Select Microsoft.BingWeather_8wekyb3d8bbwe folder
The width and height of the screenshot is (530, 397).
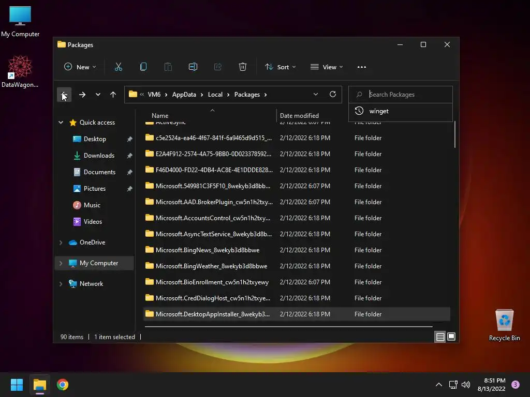pyautogui.click(x=297, y=266)
